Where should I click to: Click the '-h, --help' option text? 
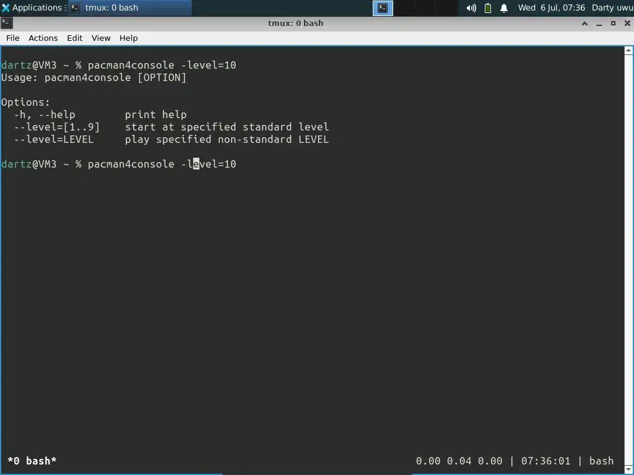[45, 114]
